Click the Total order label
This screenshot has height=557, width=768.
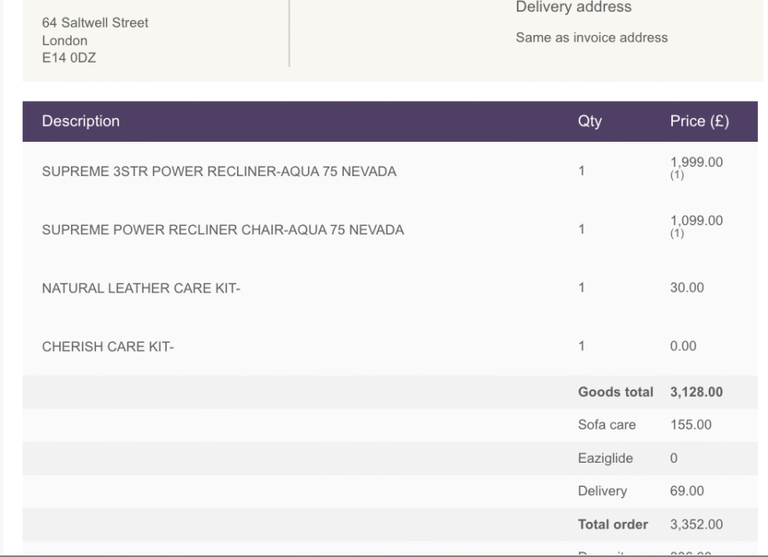coord(613,524)
